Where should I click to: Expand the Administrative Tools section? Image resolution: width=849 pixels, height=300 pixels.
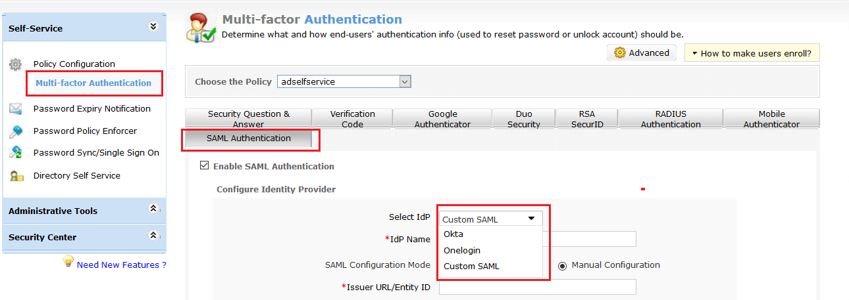(153, 209)
